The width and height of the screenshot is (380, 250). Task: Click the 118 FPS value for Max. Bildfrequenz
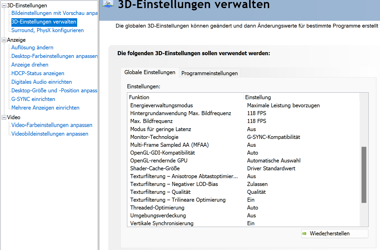257,121
